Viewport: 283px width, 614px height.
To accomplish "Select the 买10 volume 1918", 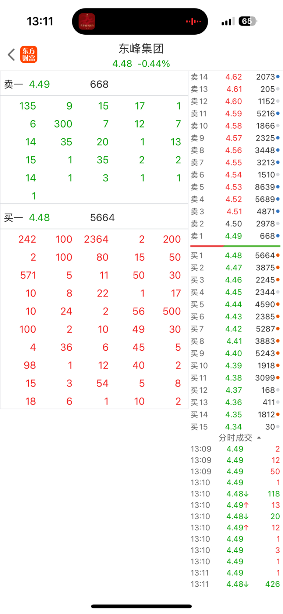I will 266,365.
